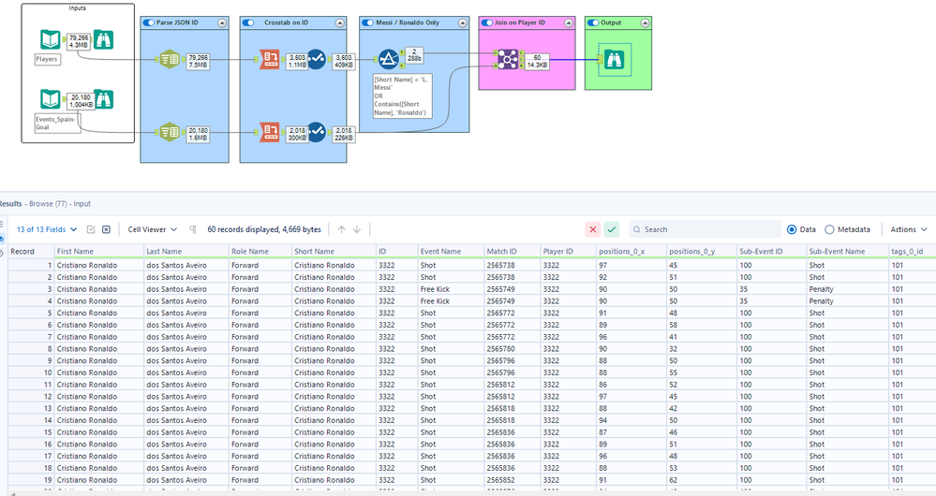Select the Players Input Data tool

[51, 40]
